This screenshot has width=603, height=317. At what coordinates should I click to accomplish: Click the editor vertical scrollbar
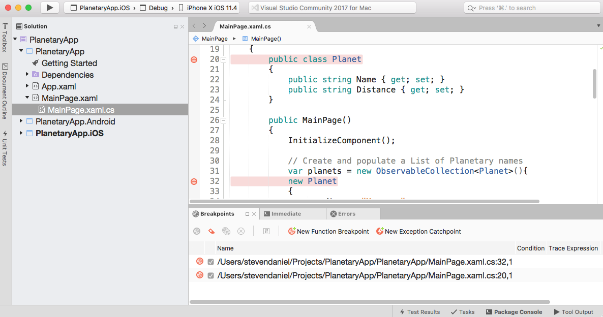point(594,84)
